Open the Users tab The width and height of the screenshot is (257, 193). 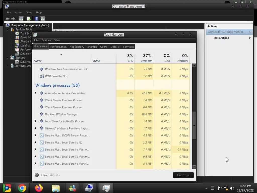104,46
